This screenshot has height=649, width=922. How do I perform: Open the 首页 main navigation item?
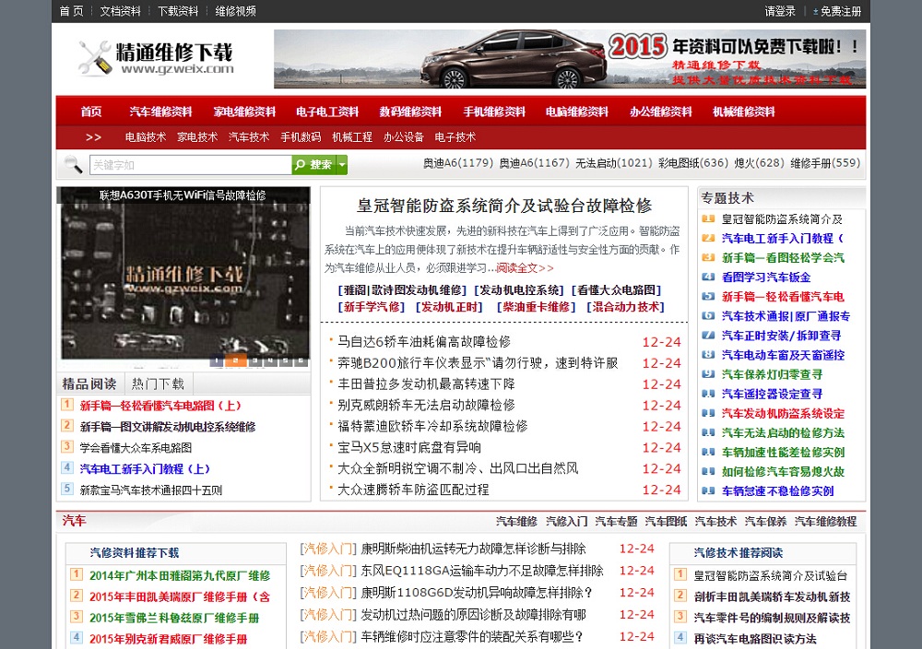[91, 112]
